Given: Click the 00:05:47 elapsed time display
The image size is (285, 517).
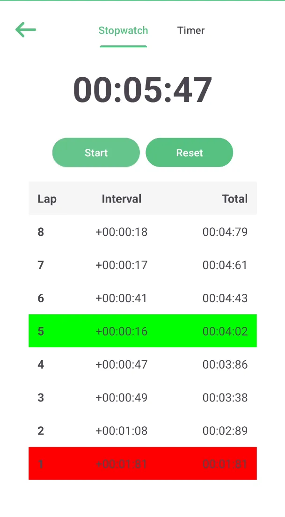Looking at the screenshot, I should [x=142, y=90].
